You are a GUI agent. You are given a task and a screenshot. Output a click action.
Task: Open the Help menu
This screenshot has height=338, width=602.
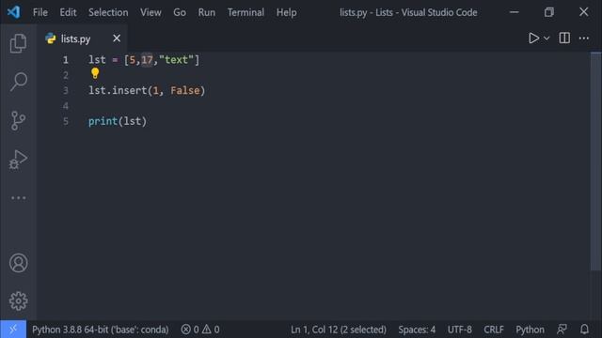286,12
